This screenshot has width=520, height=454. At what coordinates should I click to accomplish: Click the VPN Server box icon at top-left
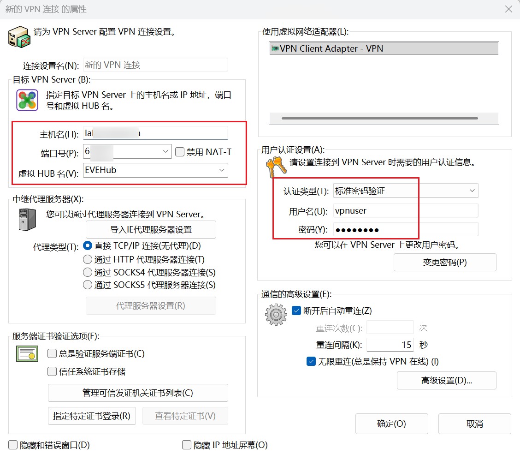[x=19, y=37]
